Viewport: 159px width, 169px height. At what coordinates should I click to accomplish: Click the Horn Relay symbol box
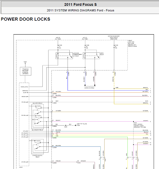click(x=91, y=56)
